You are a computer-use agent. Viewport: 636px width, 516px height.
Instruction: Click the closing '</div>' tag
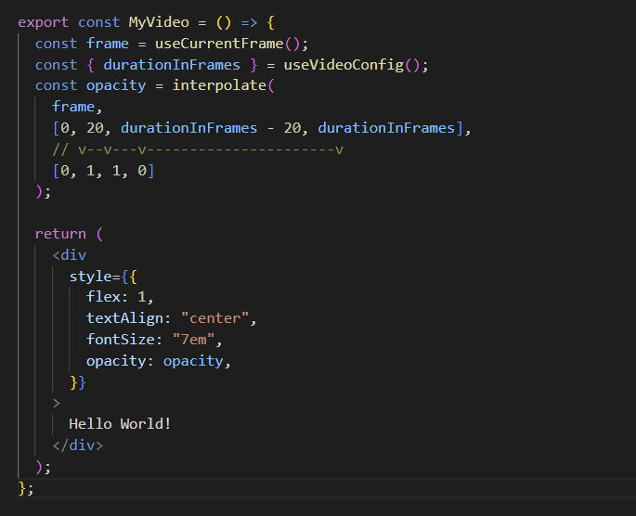[77, 445]
